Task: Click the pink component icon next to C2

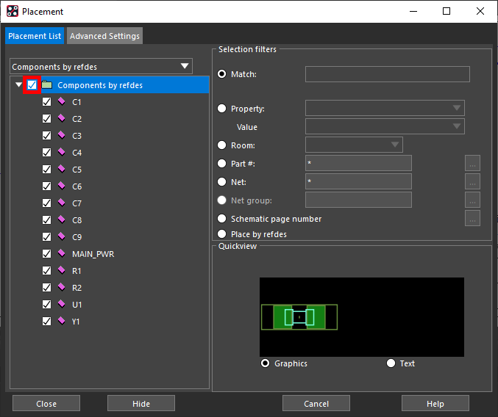Action: [x=61, y=118]
